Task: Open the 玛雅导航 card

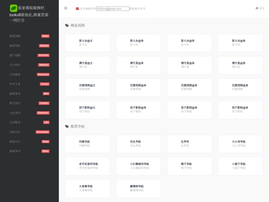Action: click(x=88, y=144)
